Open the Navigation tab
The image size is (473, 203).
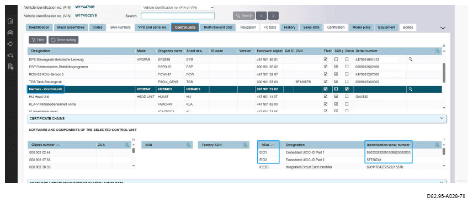tap(248, 28)
